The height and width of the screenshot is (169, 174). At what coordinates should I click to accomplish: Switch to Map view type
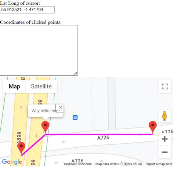click(x=14, y=86)
